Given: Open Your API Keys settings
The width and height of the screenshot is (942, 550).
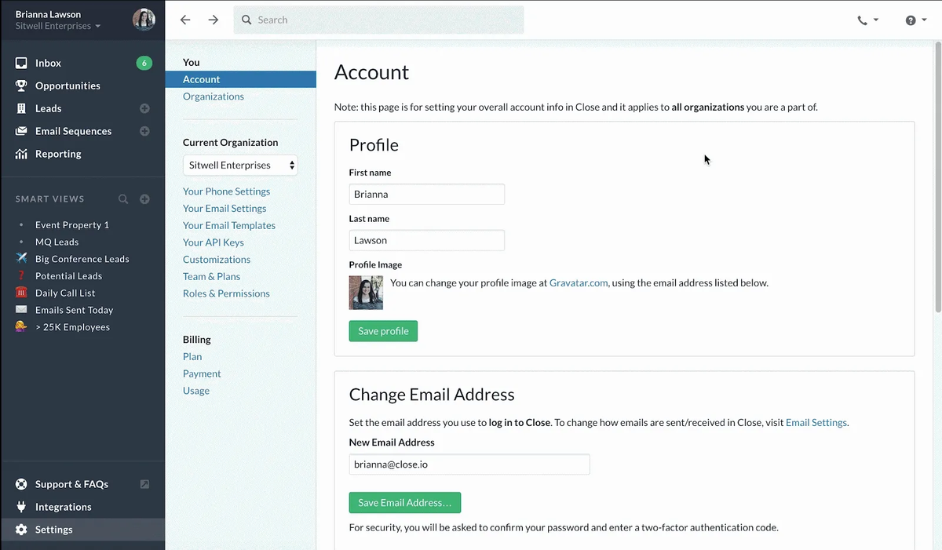Looking at the screenshot, I should (214, 242).
